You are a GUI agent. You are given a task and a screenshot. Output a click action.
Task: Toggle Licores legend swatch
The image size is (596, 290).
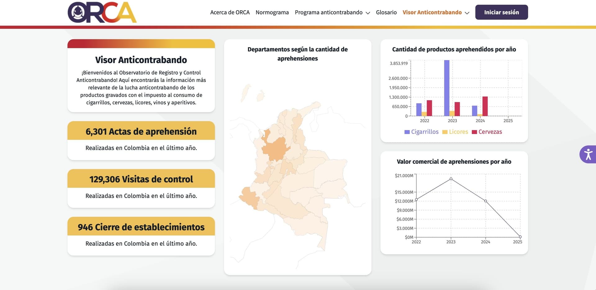tap(445, 132)
